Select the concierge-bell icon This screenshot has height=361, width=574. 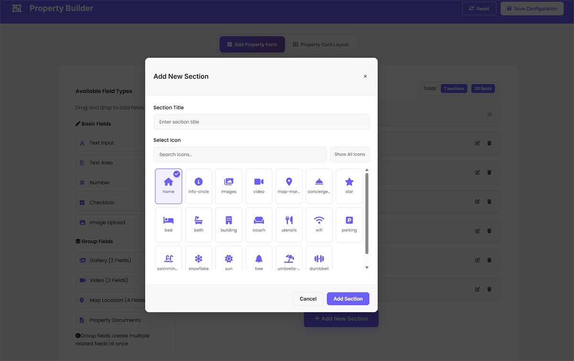point(319,186)
